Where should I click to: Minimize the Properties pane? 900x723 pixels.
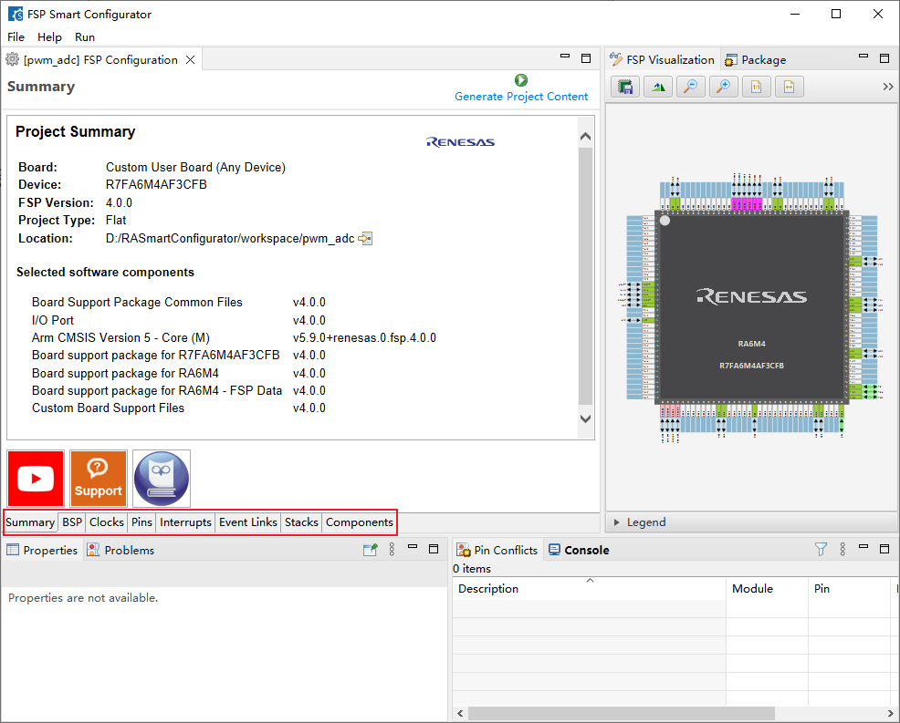point(412,547)
